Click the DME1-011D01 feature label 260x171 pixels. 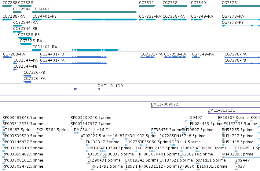pos(112,86)
